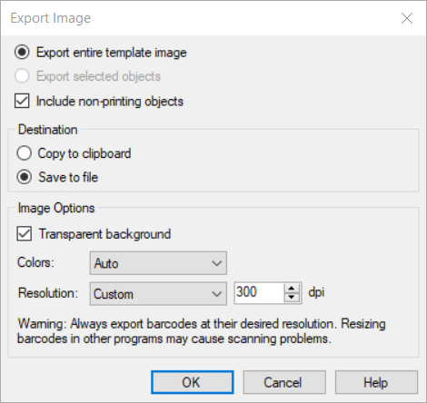Viewport: 427px width, 403px height.
Task: Click the Save to file label text
Action: click(x=68, y=177)
